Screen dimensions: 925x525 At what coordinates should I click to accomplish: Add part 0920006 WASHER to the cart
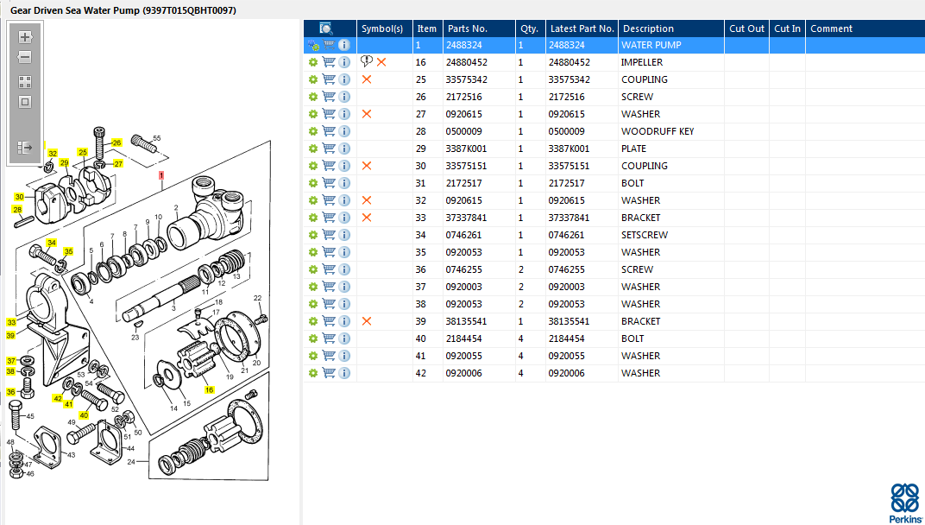(329, 373)
